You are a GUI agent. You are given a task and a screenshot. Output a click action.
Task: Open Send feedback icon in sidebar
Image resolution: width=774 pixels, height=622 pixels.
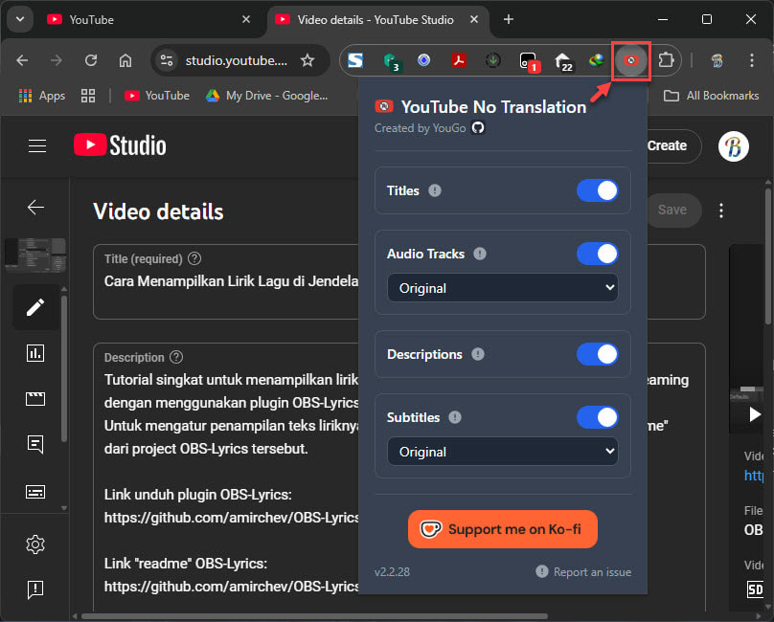35,589
